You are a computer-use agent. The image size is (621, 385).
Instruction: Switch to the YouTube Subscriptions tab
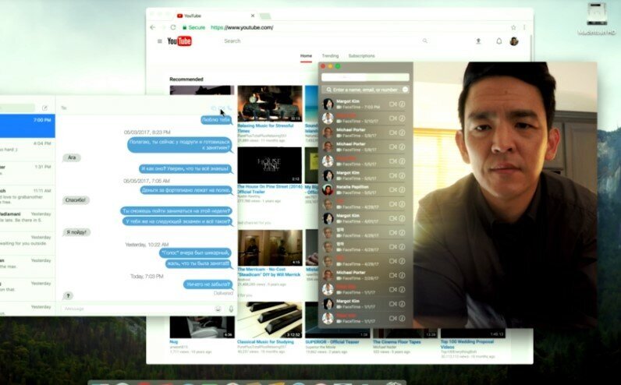tap(361, 56)
